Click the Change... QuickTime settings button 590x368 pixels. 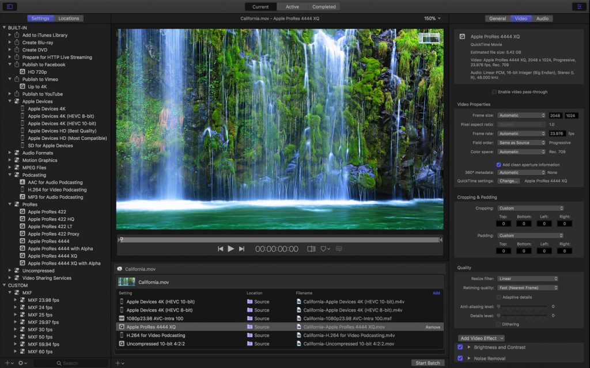[509, 181]
